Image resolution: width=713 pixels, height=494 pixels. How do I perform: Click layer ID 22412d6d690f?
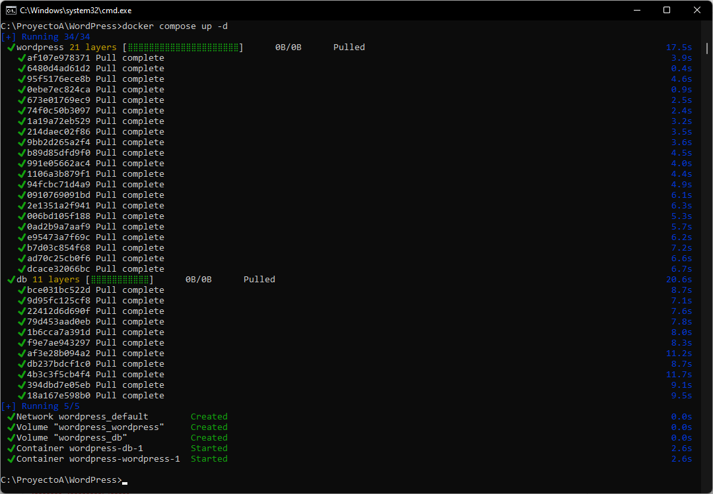coord(59,311)
